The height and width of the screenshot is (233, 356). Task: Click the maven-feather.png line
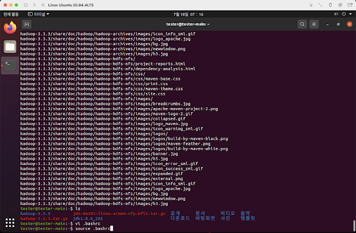click(x=115, y=144)
